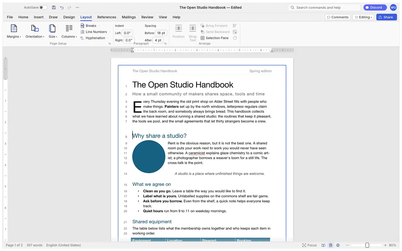Expand the Hyphenation menu
The height and width of the screenshot is (251, 402).
pyautogui.click(x=94, y=38)
